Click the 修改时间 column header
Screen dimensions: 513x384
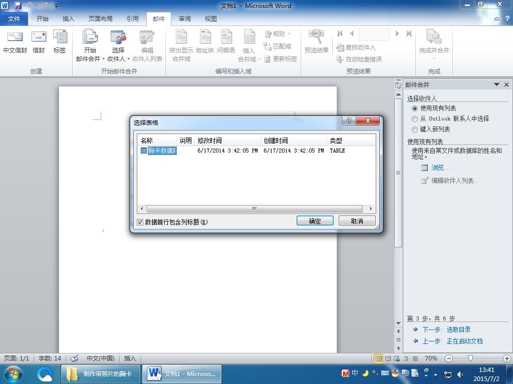(227, 140)
